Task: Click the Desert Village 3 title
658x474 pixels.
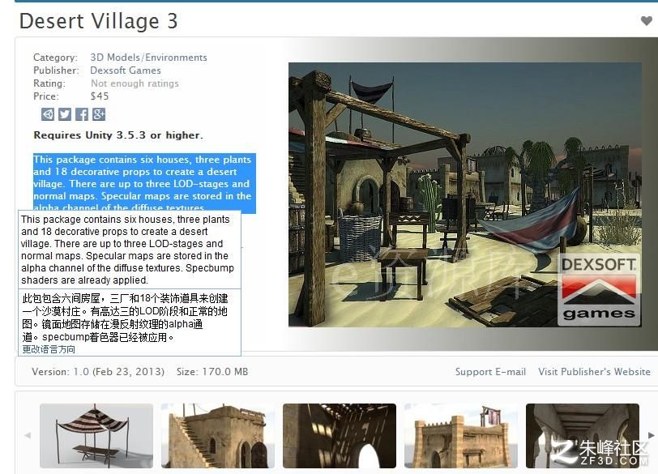Action: (x=99, y=21)
